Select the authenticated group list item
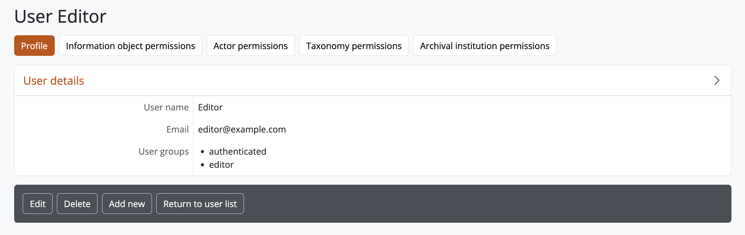This screenshot has height=235, width=745. [237, 152]
